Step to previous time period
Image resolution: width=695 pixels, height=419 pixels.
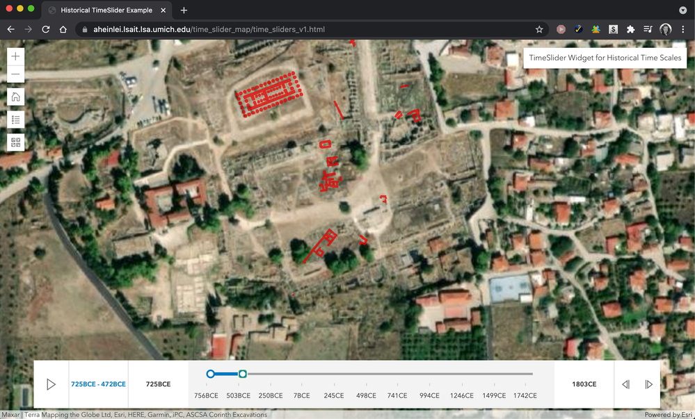point(625,384)
